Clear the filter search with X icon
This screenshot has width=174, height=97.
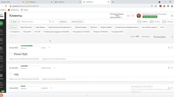[x=53, y=22]
